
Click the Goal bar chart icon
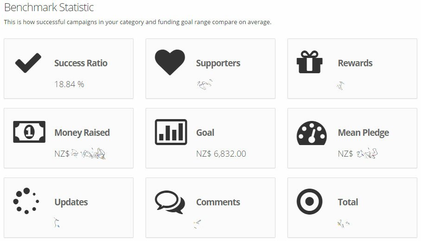coord(171,132)
